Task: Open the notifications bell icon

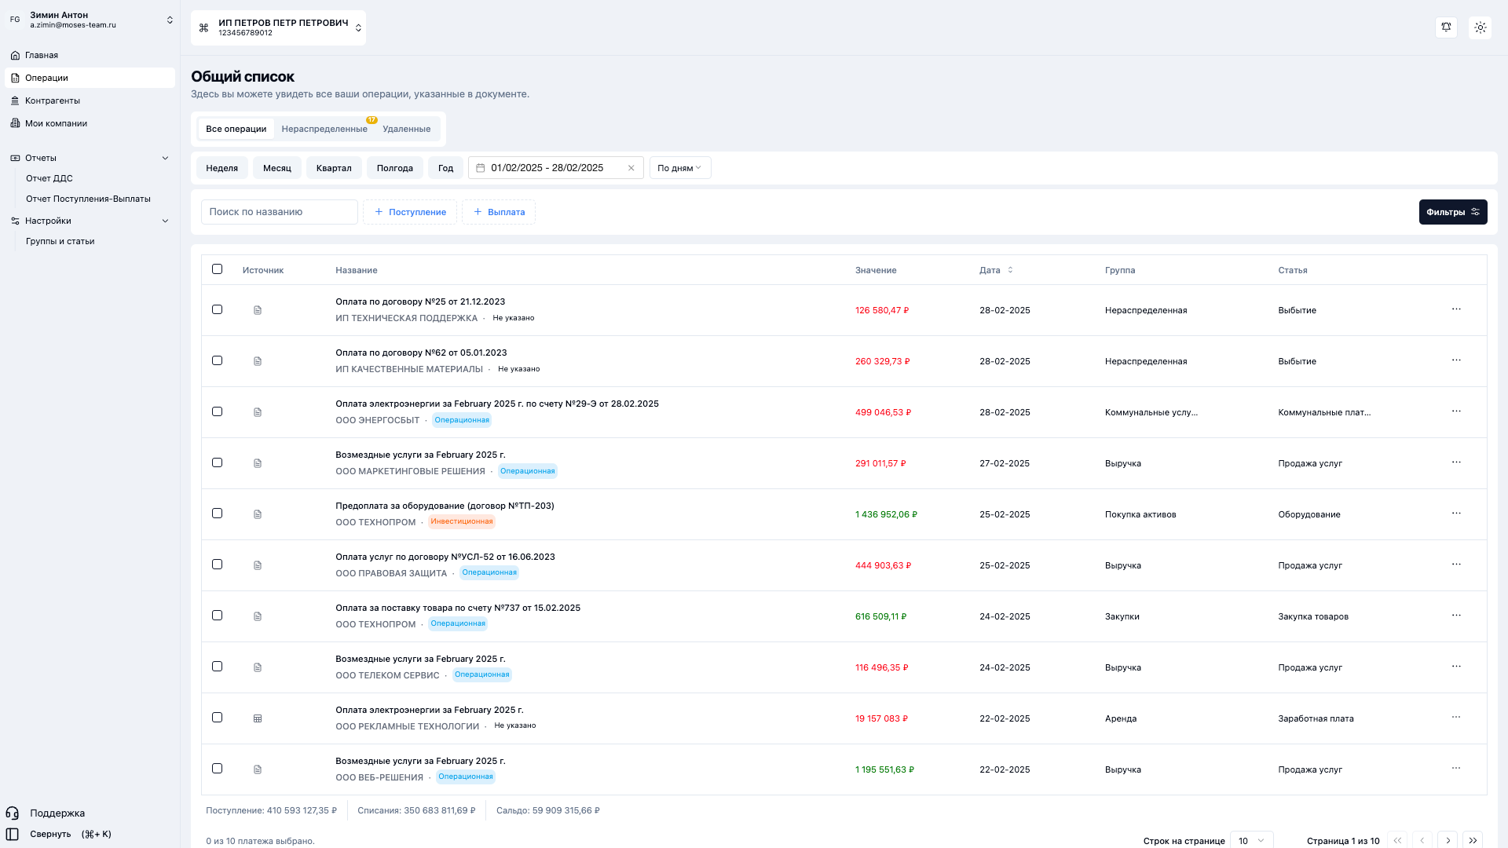Action: coord(1446,27)
